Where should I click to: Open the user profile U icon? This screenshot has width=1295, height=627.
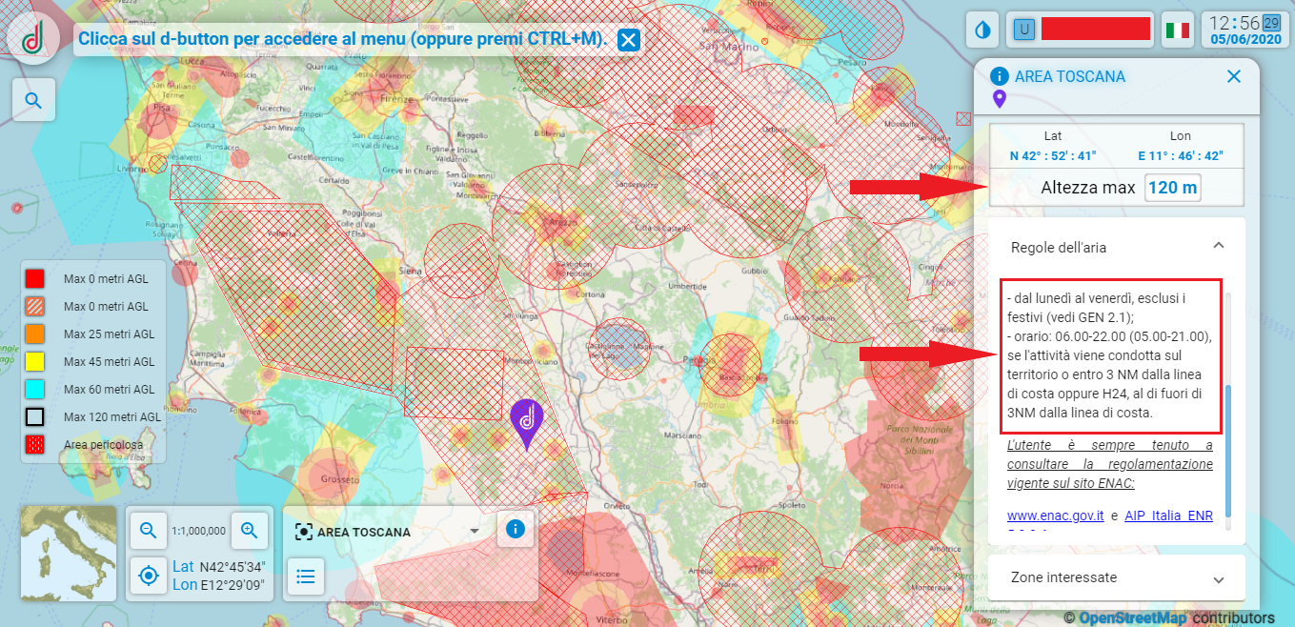click(x=1024, y=30)
